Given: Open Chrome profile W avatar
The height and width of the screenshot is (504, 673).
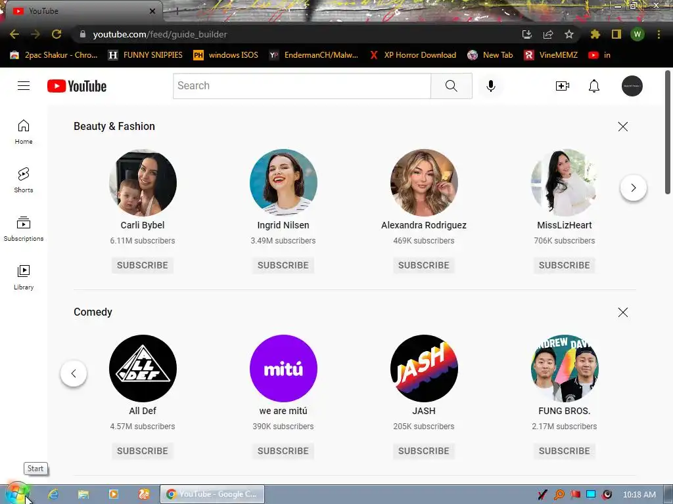Looking at the screenshot, I should [638, 34].
